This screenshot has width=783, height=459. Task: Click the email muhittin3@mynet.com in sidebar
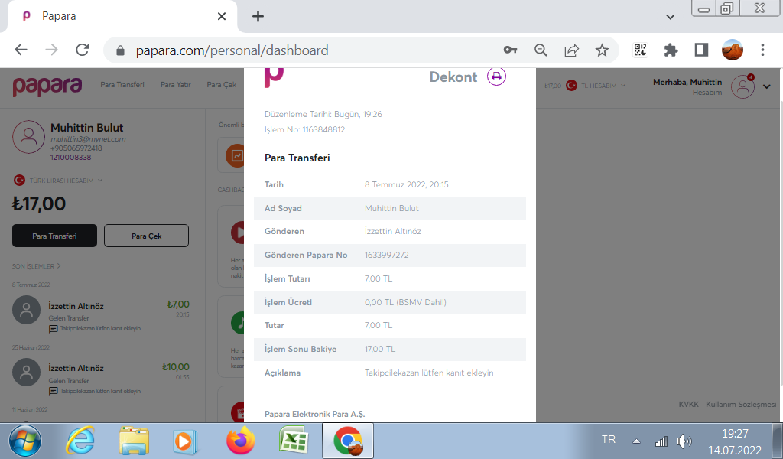88,139
